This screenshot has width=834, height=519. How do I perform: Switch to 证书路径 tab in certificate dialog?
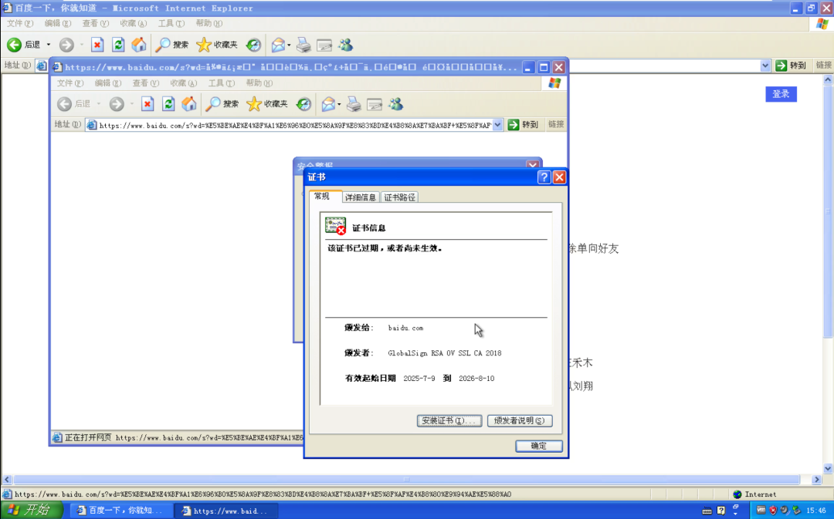pyautogui.click(x=399, y=197)
